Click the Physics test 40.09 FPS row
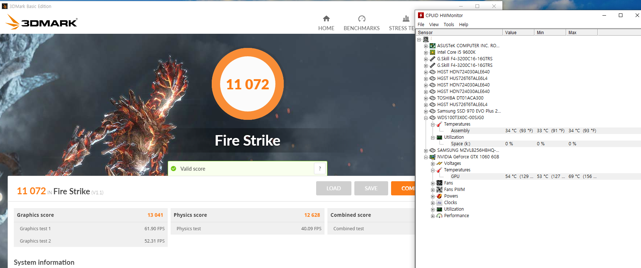Screen dimensions: 641x268 click(x=247, y=228)
